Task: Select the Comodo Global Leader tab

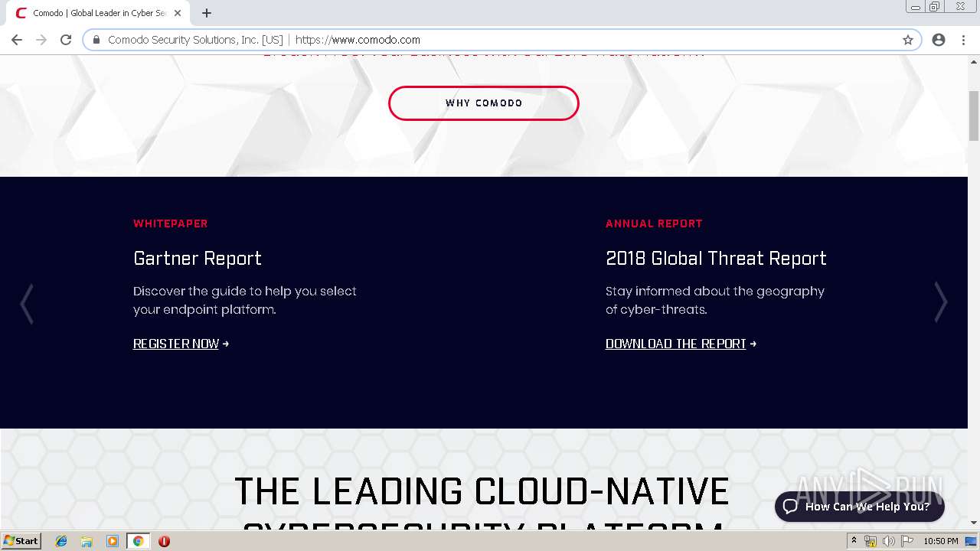Action: pyautogui.click(x=98, y=13)
